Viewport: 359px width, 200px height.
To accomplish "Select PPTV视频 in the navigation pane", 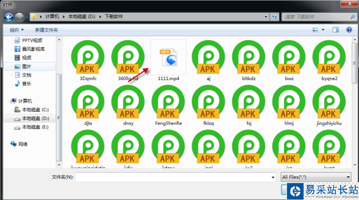I will [32, 40].
